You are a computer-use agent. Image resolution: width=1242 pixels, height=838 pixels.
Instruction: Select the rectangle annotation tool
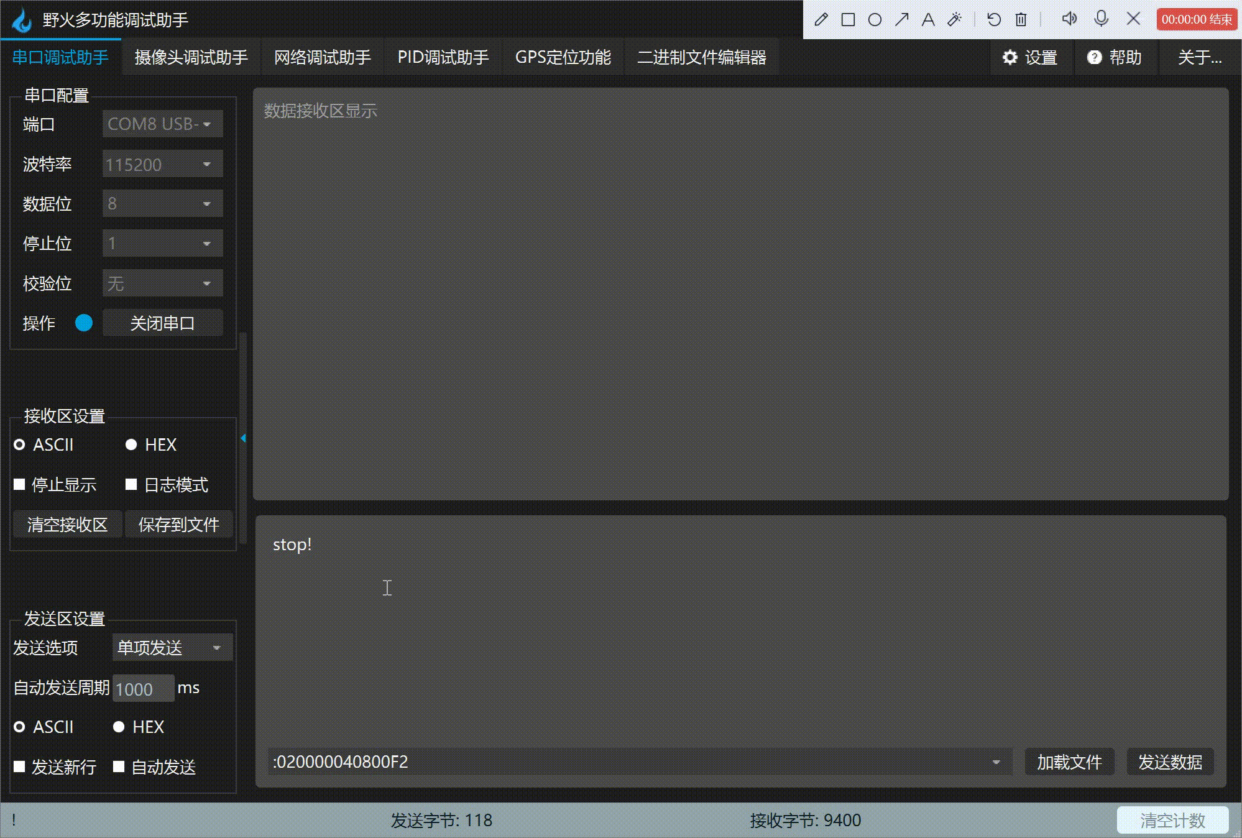pos(848,19)
